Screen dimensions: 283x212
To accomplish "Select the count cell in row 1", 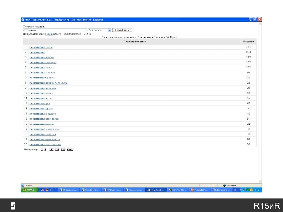I will [x=248, y=47].
